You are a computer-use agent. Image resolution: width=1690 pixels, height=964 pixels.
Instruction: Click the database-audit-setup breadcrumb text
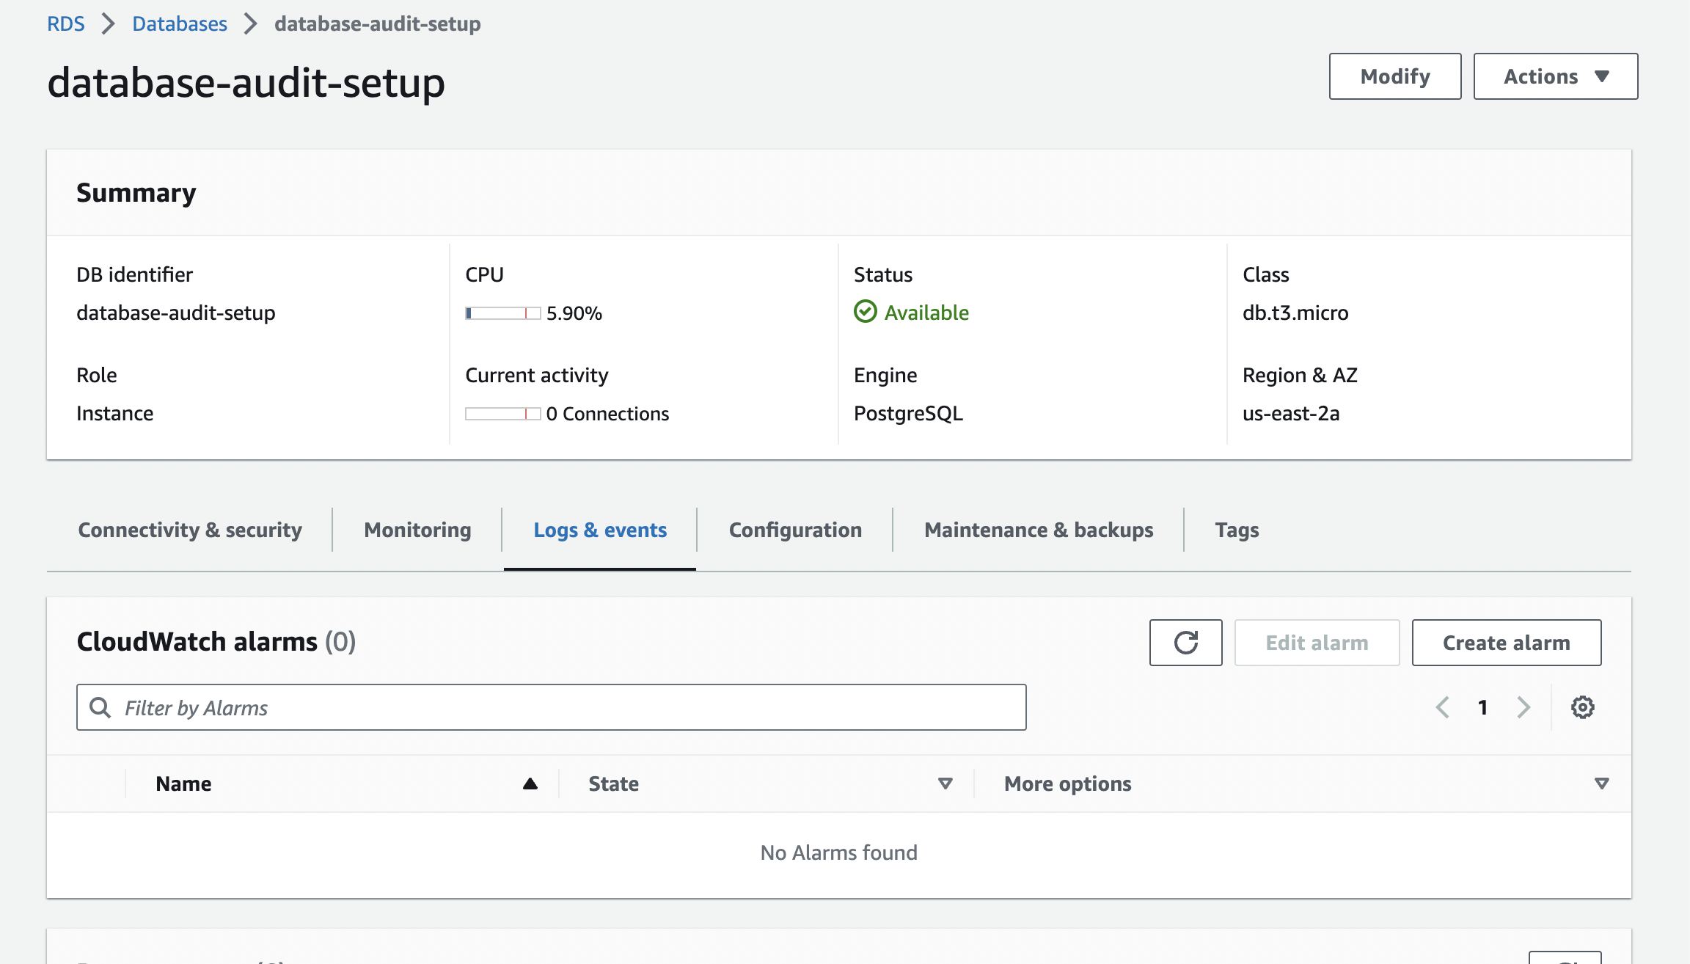[377, 23]
